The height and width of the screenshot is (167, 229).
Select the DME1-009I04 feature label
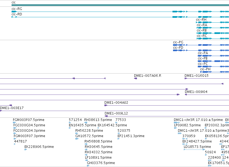pyautogui.click(x=196, y=92)
